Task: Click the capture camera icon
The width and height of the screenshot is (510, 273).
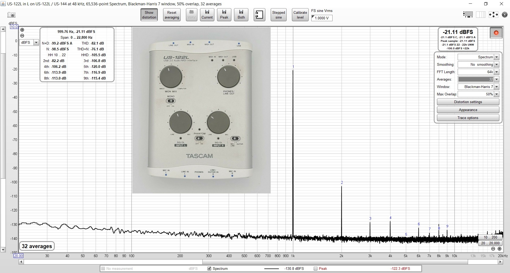Action: tap(11, 15)
